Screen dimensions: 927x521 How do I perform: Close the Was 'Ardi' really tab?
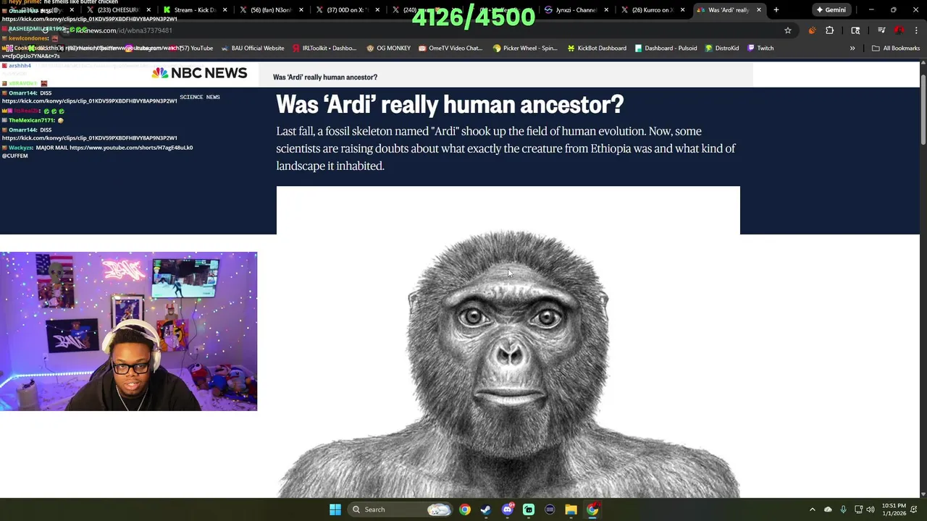click(758, 10)
